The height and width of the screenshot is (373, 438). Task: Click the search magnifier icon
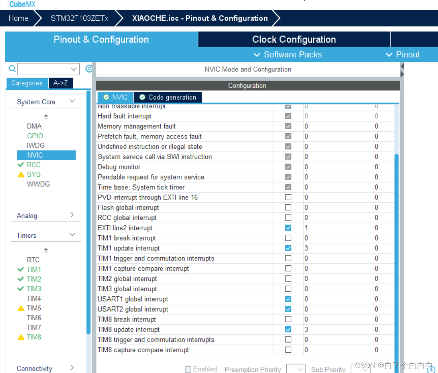12,69
